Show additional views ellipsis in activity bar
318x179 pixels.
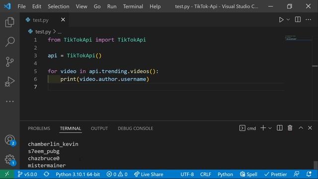(x=9, y=101)
